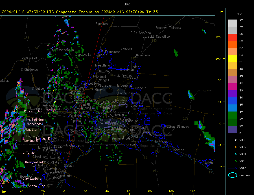Click the Zapata label

(69, 166)
